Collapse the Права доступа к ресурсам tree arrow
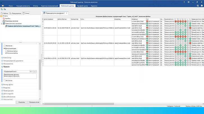The height and width of the screenshot is (114, 204). click(1, 24)
